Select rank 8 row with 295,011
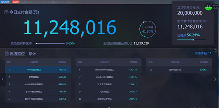 [x=108, y=84]
